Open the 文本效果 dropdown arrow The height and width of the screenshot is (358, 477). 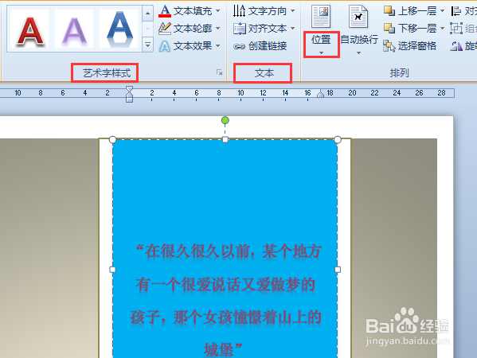218,46
